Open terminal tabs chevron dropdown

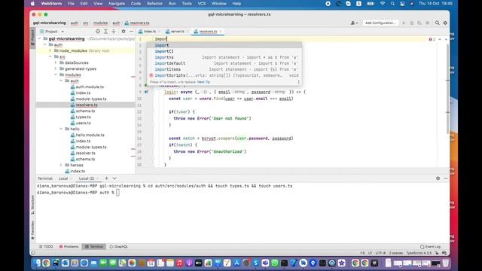[x=114, y=178]
